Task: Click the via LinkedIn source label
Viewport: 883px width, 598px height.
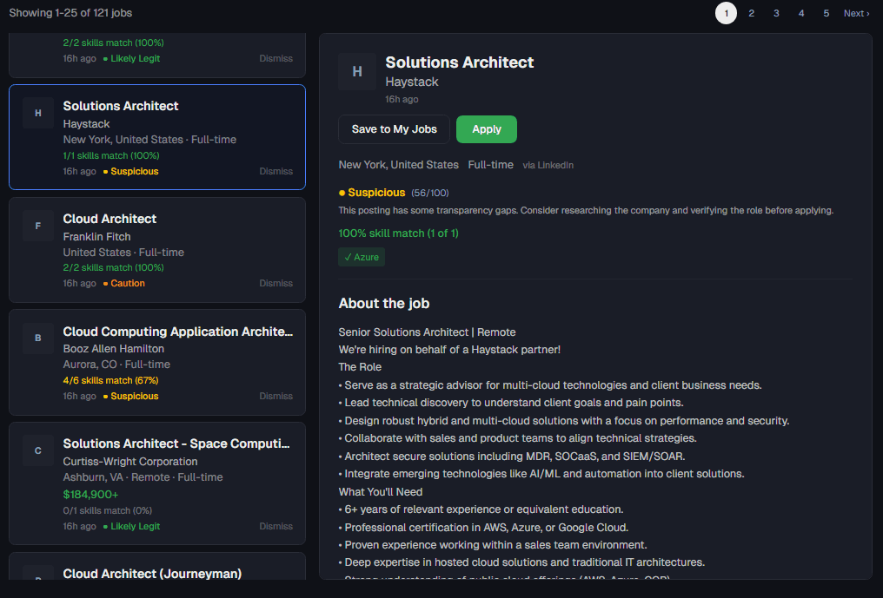Action: [x=548, y=166]
